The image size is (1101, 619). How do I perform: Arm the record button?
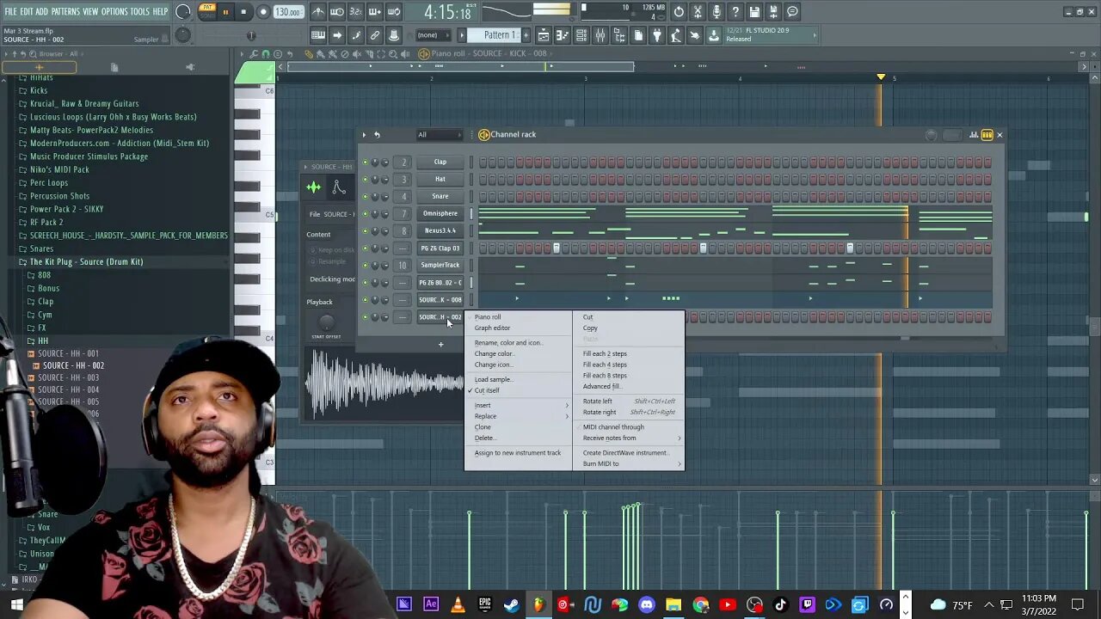[263, 12]
